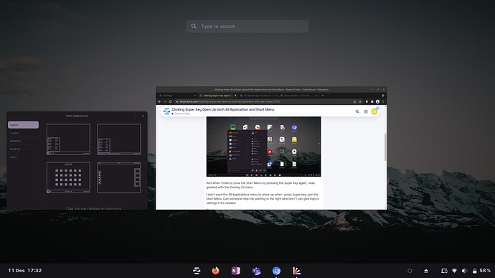The width and height of the screenshot is (495, 278).
Task: Open the Wi-Fi network tray icon
Action: coord(454,271)
